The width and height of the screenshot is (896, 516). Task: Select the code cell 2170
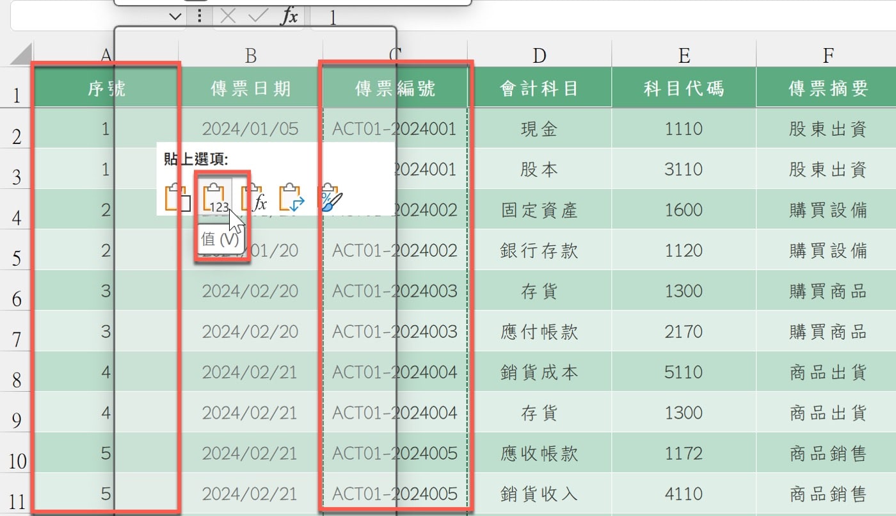click(684, 331)
